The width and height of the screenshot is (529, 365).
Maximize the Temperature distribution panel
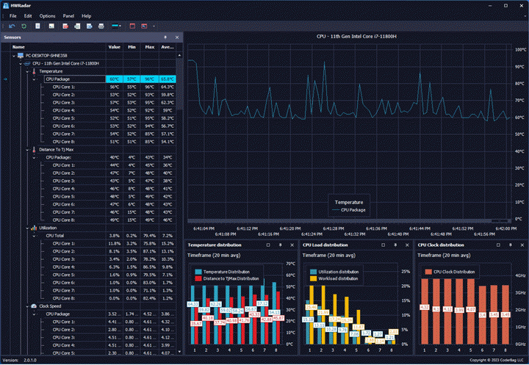pos(268,245)
